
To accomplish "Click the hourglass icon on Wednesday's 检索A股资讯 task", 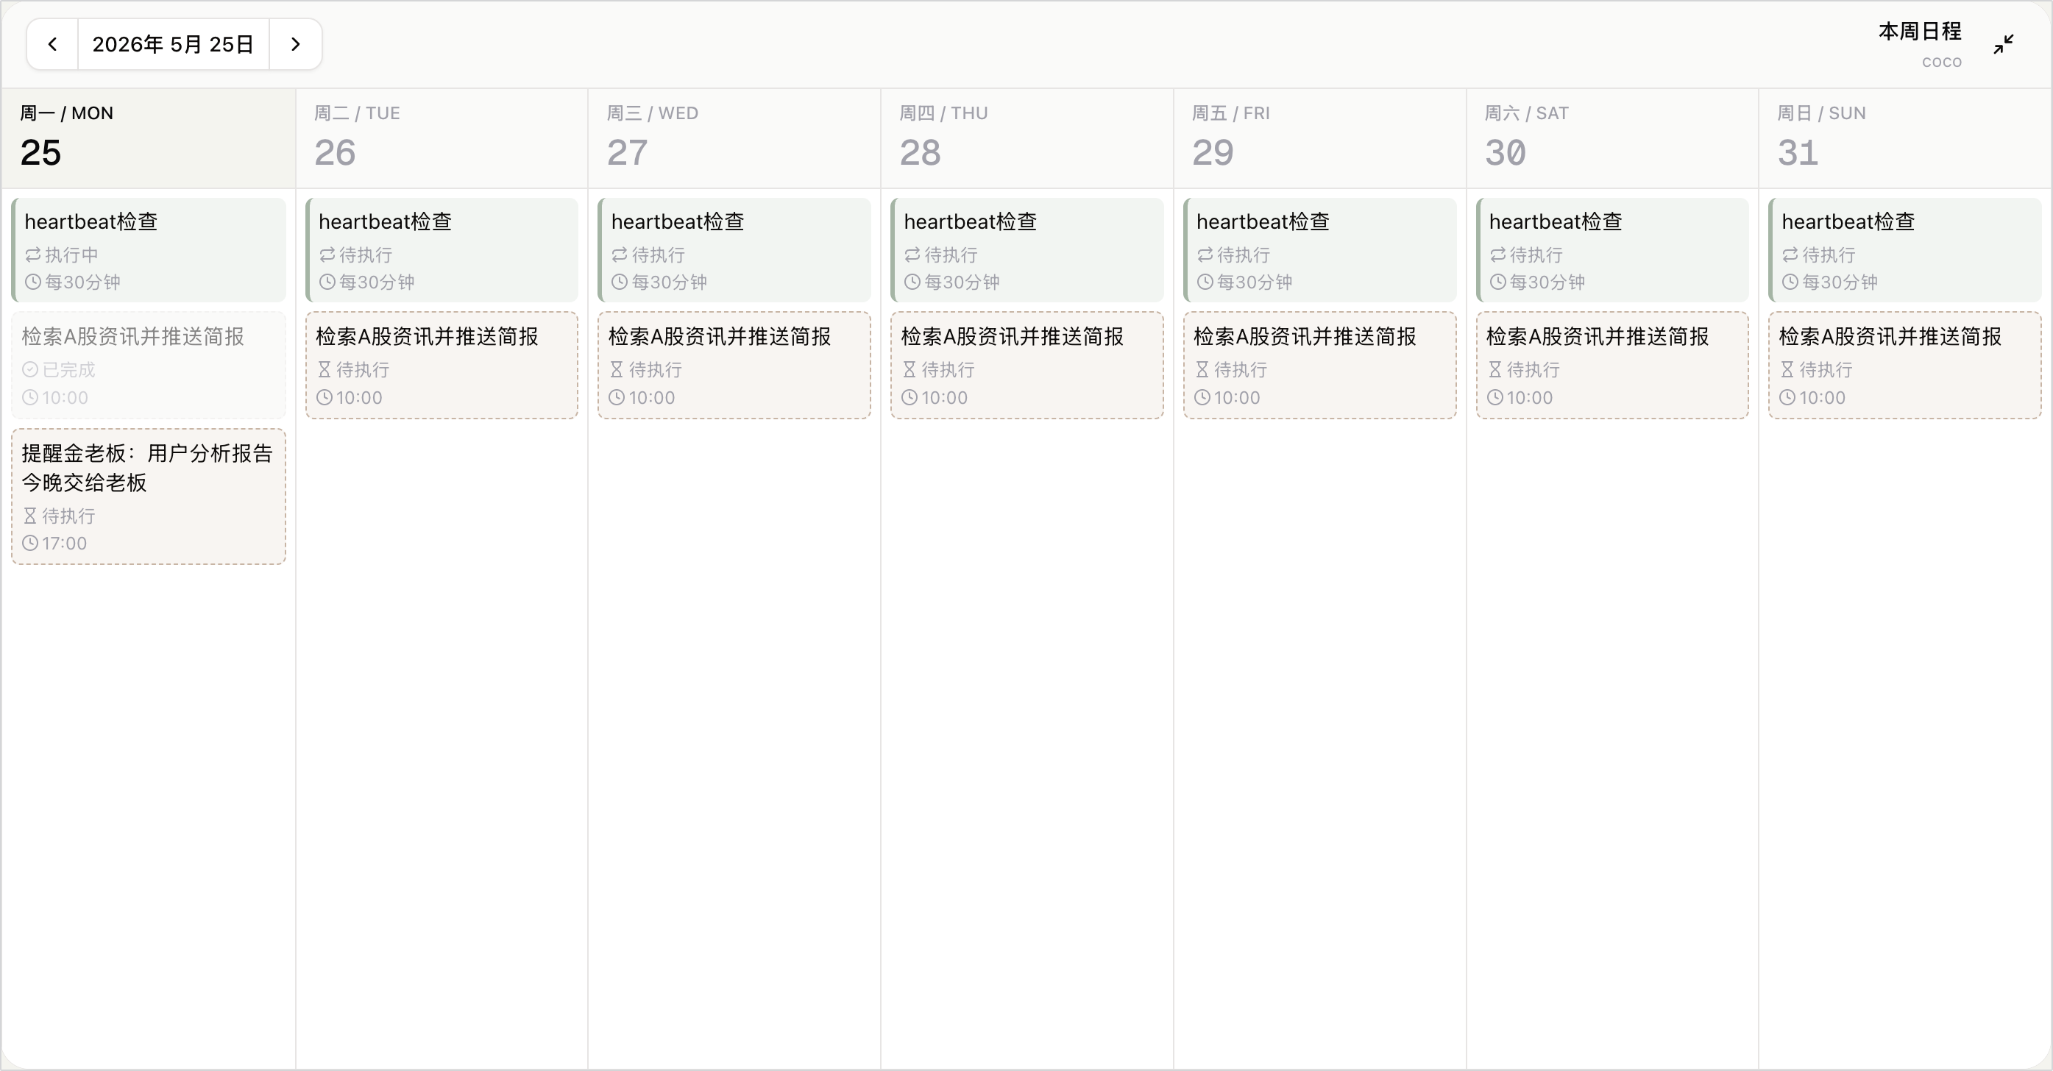I will point(617,370).
